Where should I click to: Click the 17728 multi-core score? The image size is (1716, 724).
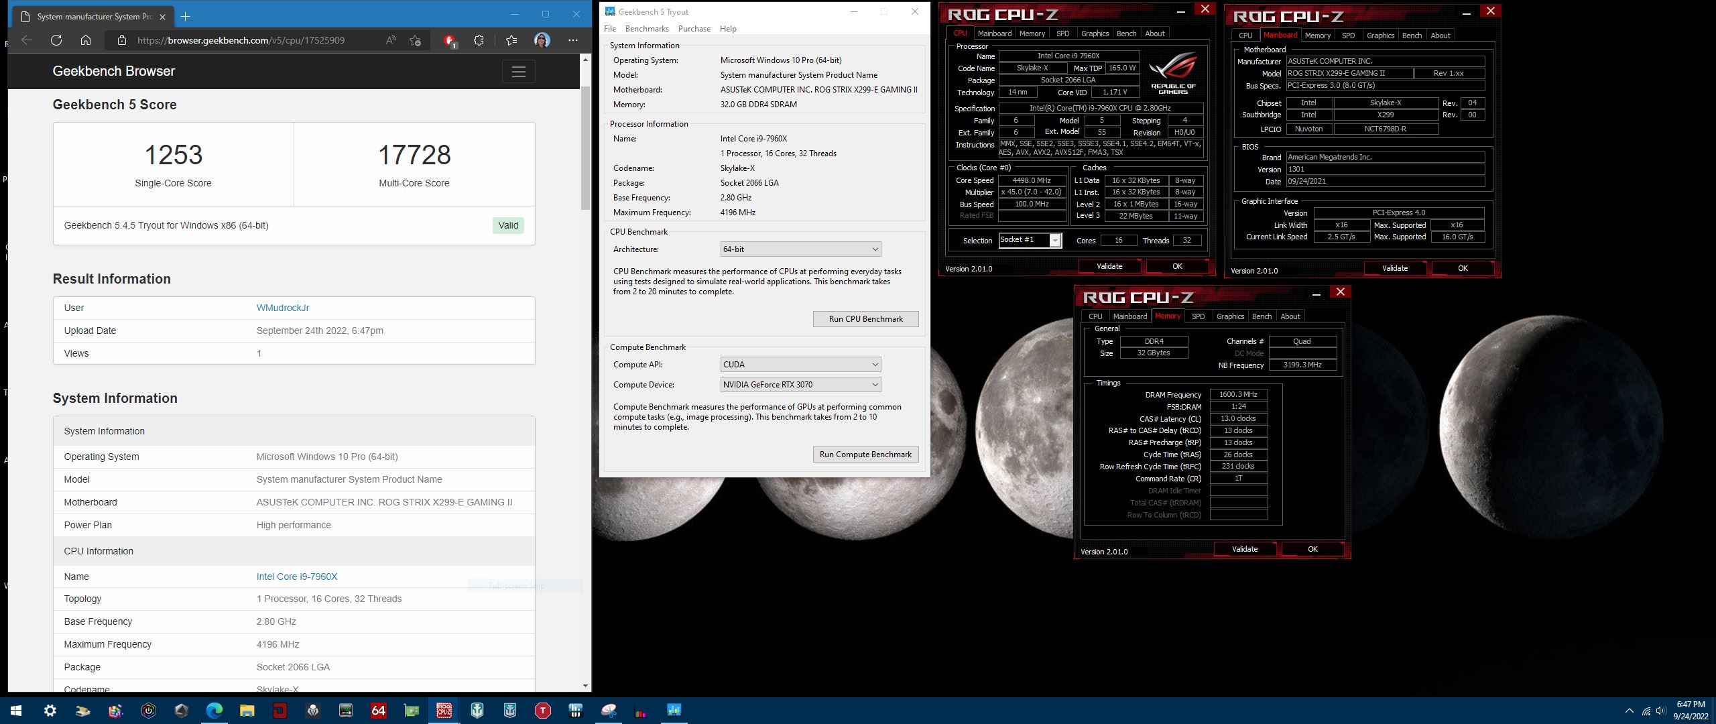414,155
